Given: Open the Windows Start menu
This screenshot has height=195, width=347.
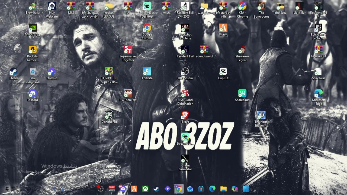Looking at the screenshot, I should pyautogui.click(x=246, y=189).
